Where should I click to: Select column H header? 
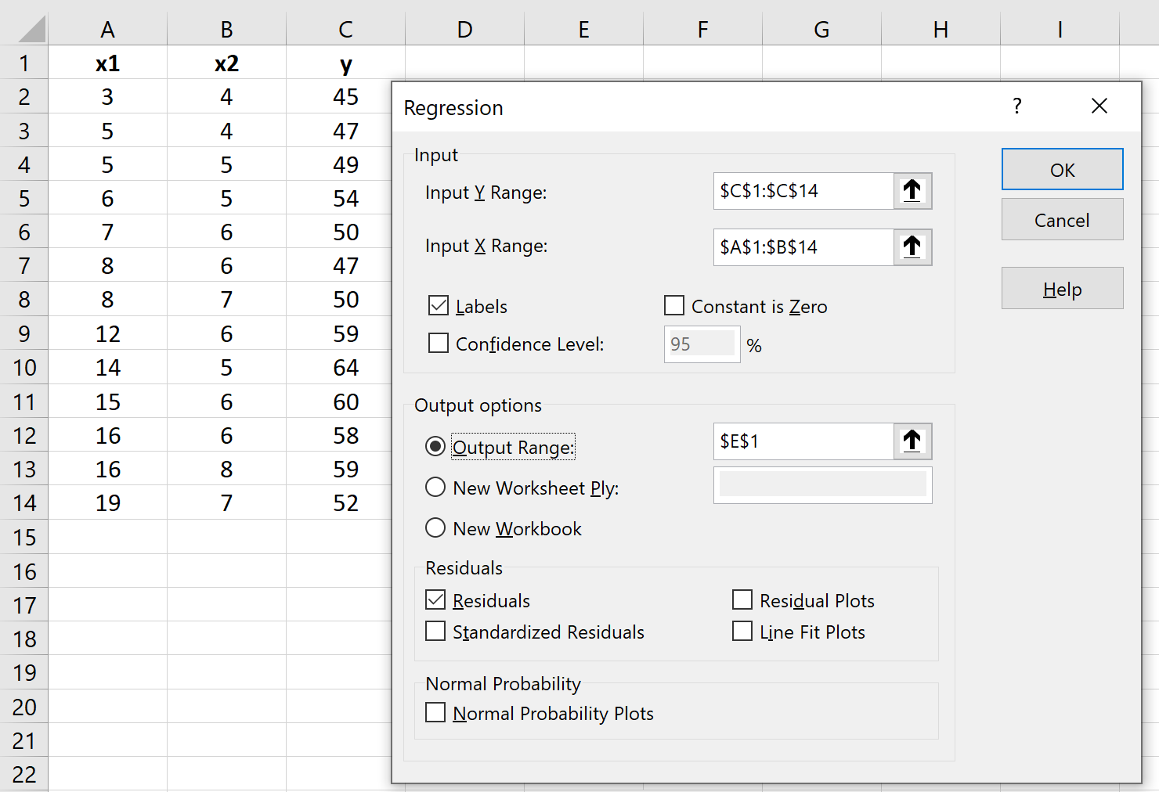pyautogui.click(x=941, y=30)
